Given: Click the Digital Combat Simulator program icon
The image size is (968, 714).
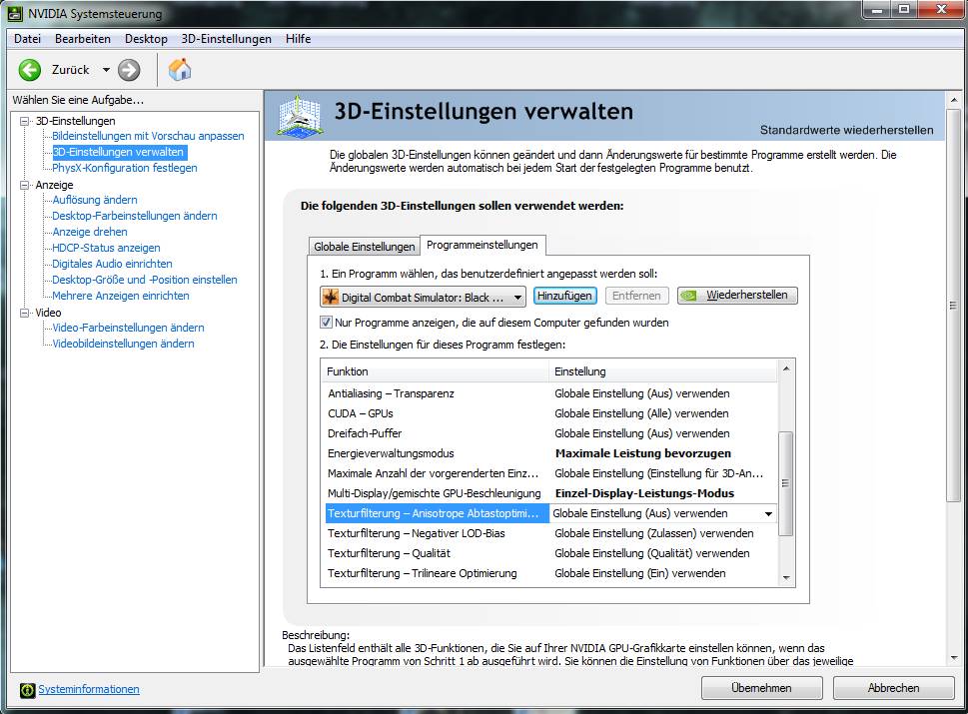Looking at the screenshot, I should tap(331, 297).
